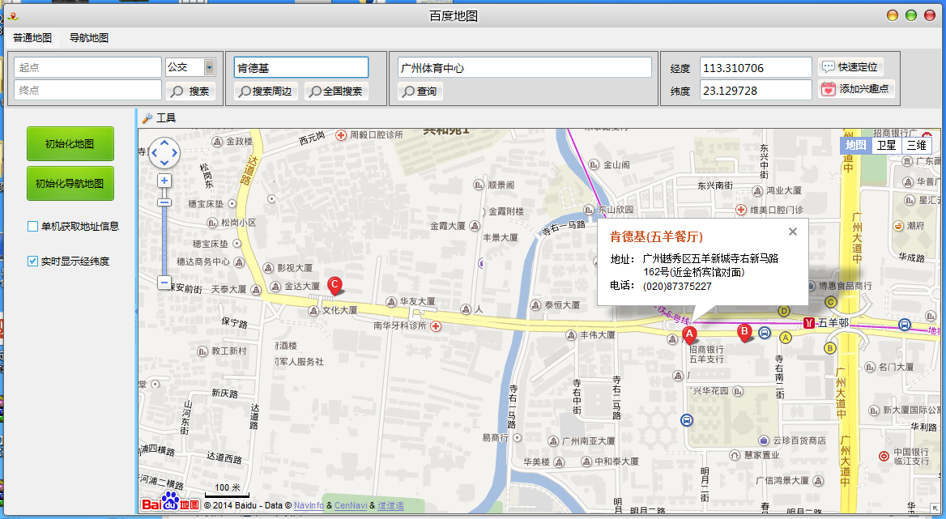Focus the 起点 start point field
This screenshot has height=519, width=946.
click(x=87, y=67)
